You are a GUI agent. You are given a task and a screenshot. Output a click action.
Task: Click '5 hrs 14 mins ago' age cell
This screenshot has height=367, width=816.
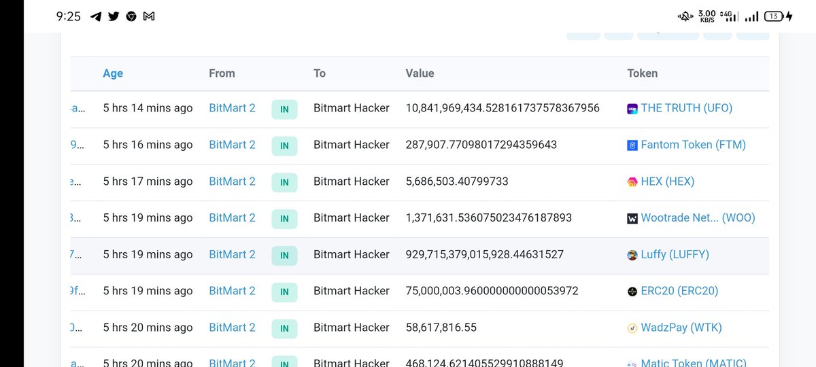(148, 108)
